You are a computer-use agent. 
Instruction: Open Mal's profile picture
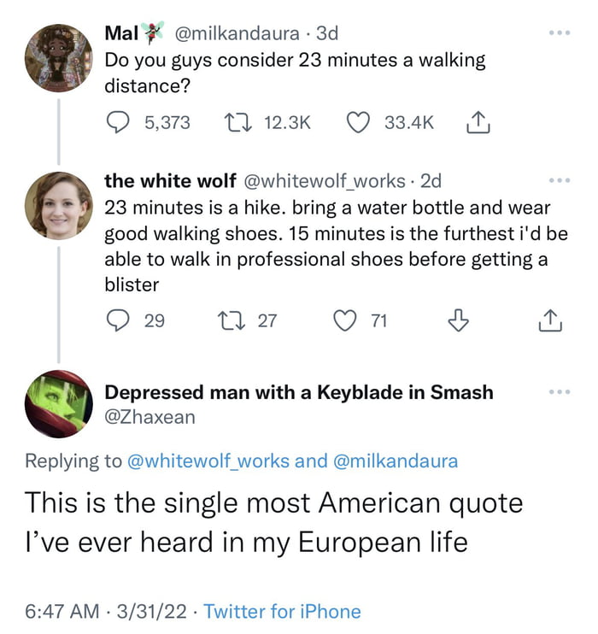pos(59,58)
